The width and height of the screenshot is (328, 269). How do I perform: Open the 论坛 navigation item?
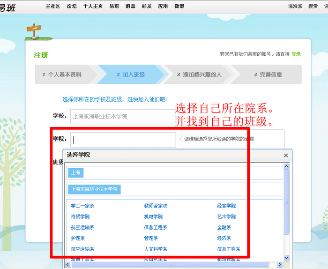pyautogui.click(x=72, y=6)
